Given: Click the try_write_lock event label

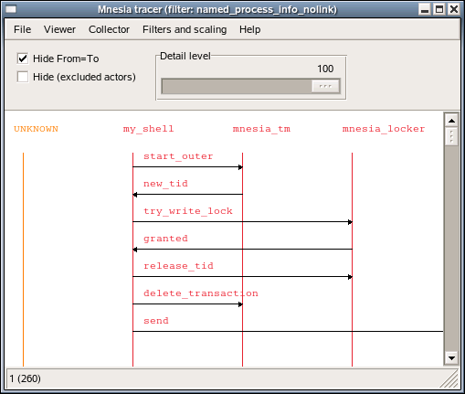Looking at the screenshot, I should [188, 211].
